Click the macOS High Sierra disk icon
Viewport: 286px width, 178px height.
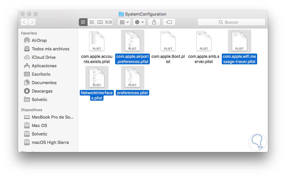click(x=27, y=142)
